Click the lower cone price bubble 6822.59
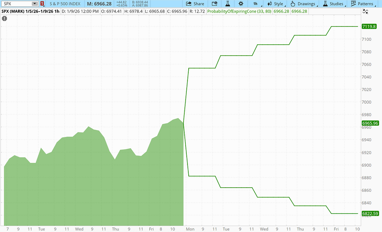Viewport: 382px width, 232px height. [x=370, y=214]
